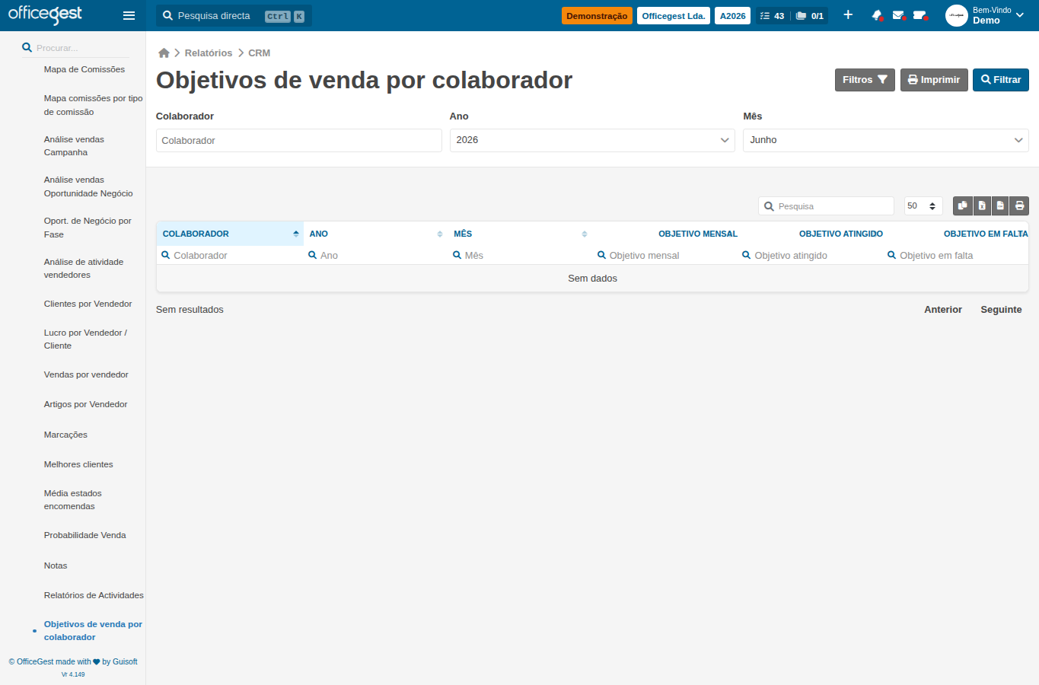Change page size selector showing 50
Screen dimensions: 1039x685
tap(923, 206)
